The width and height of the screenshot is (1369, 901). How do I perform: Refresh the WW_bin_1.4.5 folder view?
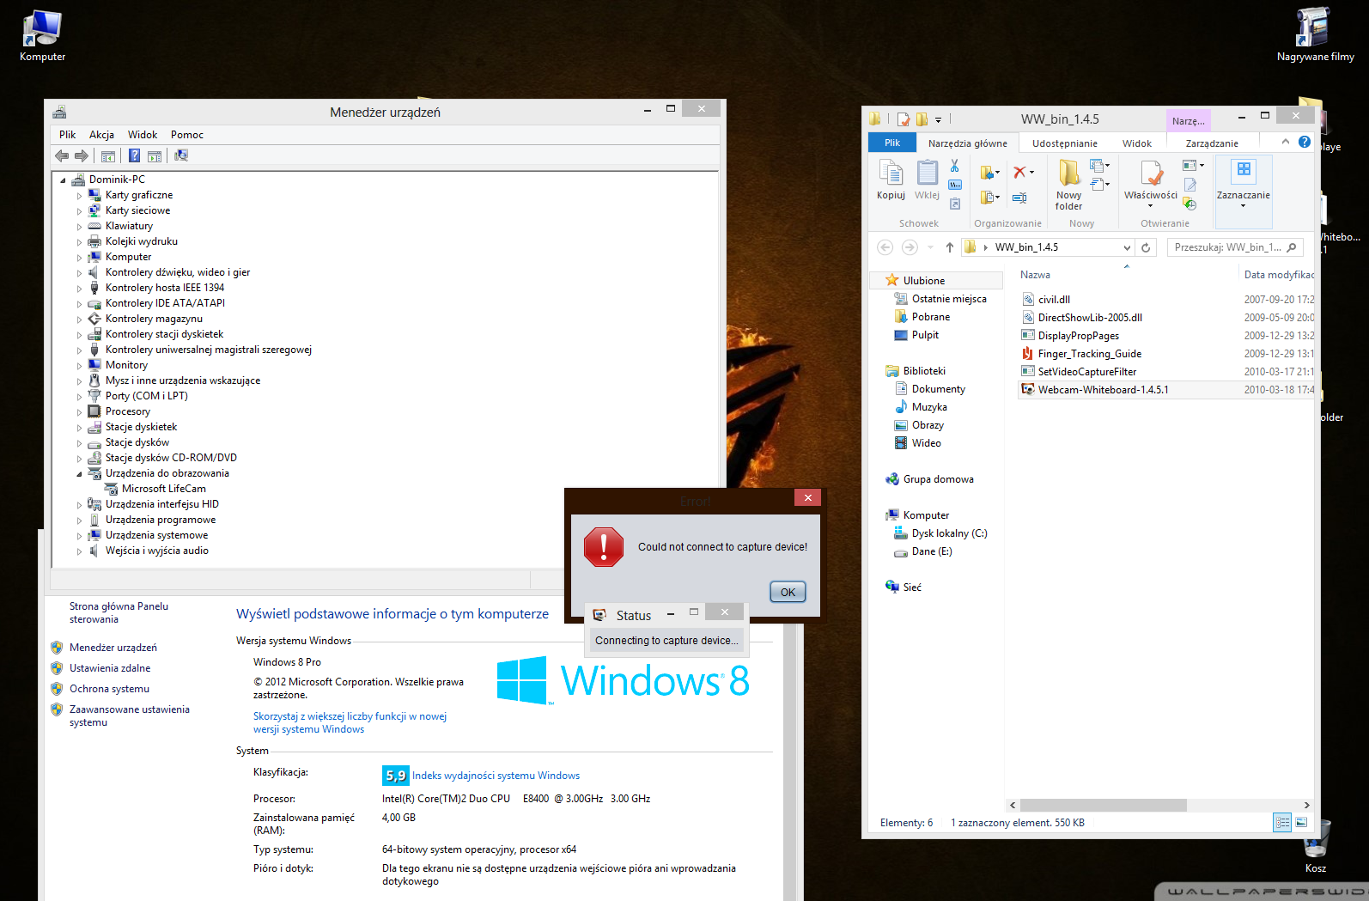click(1146, 247)
